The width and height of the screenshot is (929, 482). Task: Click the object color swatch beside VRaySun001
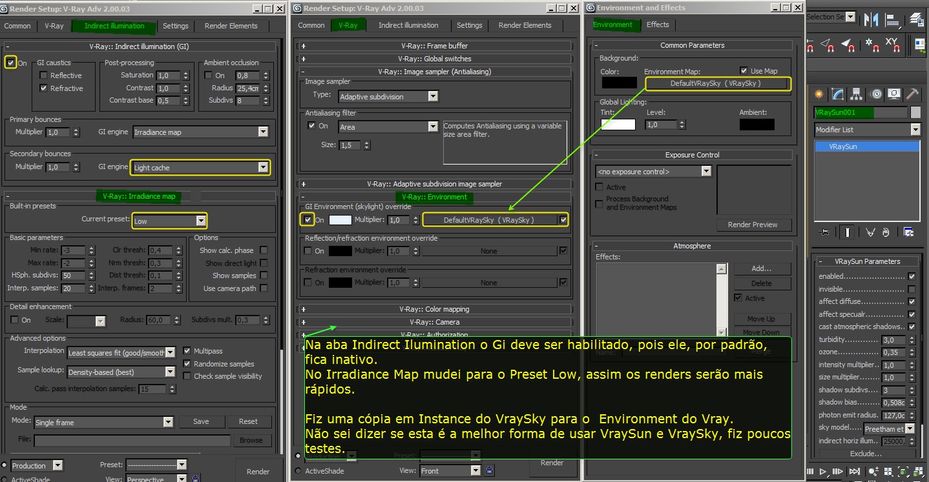tap(915, 113)
